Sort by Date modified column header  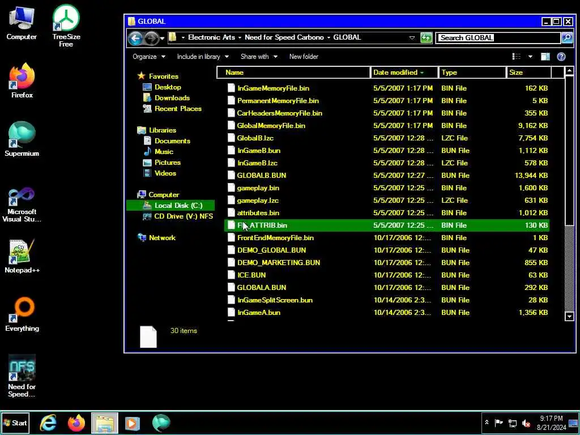click(x=404, y=72)
